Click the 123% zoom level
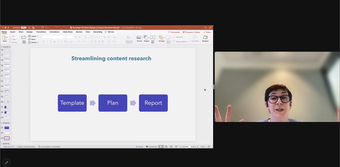The width and height of the screenshot is (340, 167). click(x=203, y=147)
